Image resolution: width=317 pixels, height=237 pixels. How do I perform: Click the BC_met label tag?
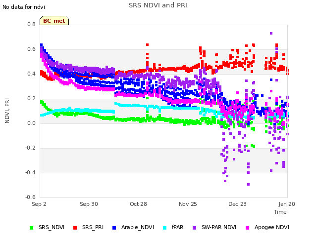(54, 21)
